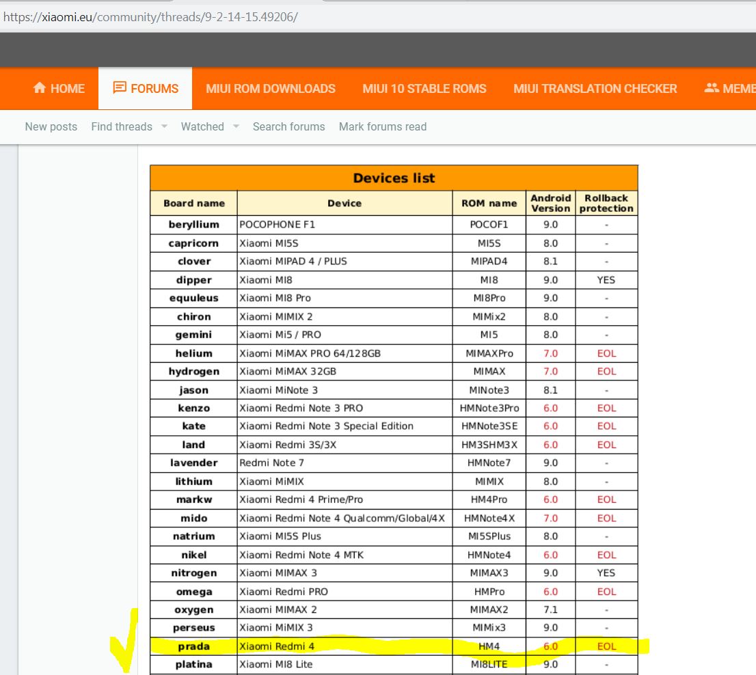The width and height of the screenshot is (756, 675).
Task: Click the lavender board name cell
Action: (x=194, y=463)
